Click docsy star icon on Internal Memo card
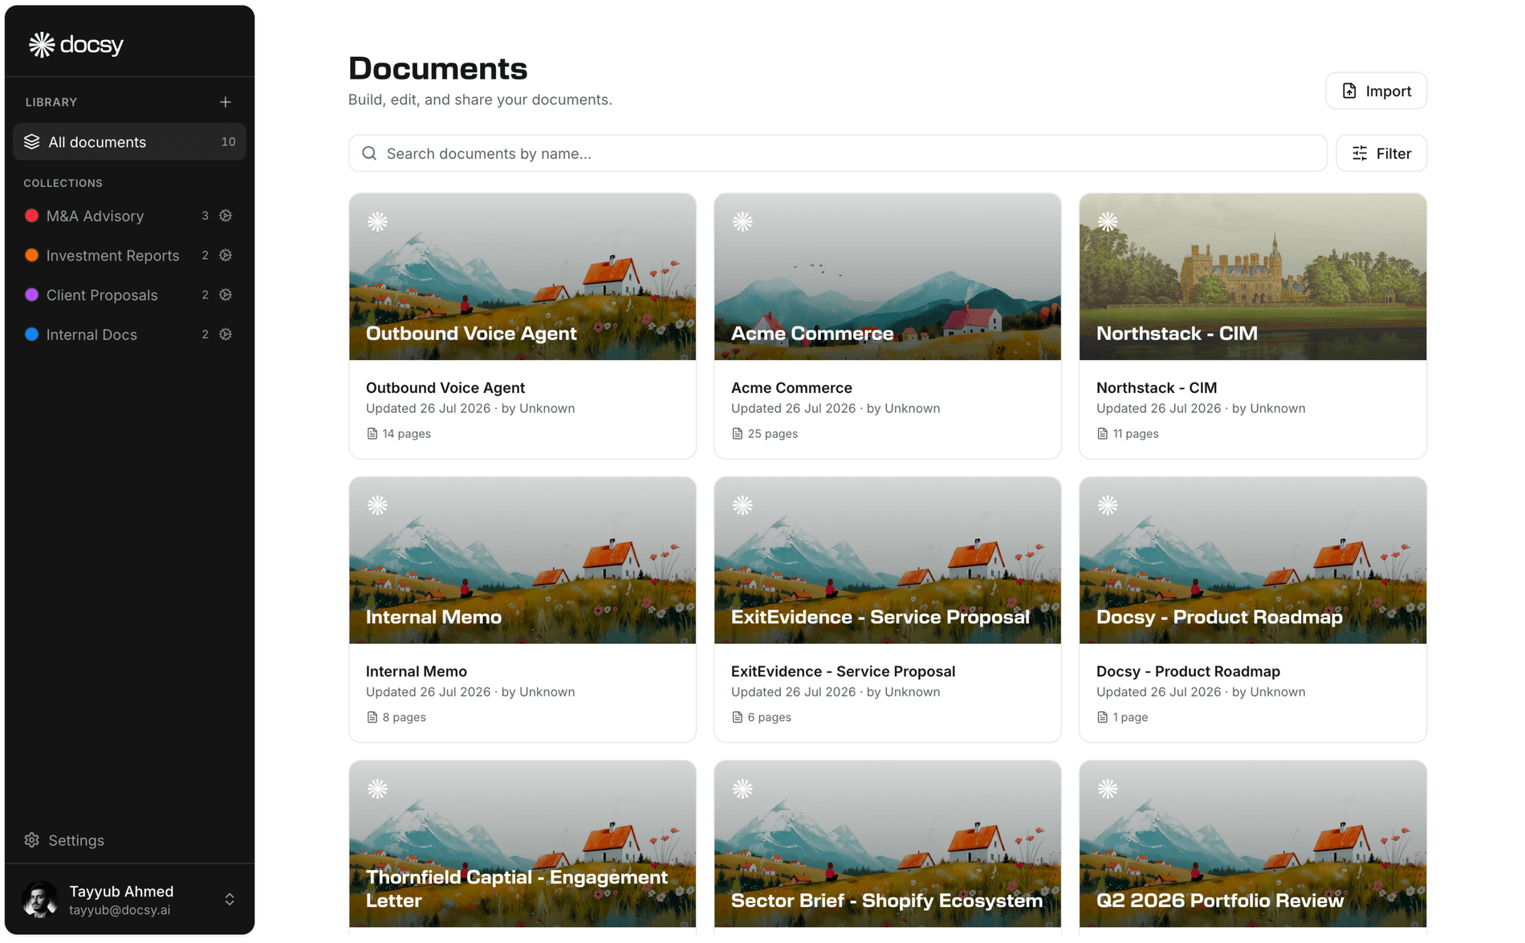 [377, 505]
